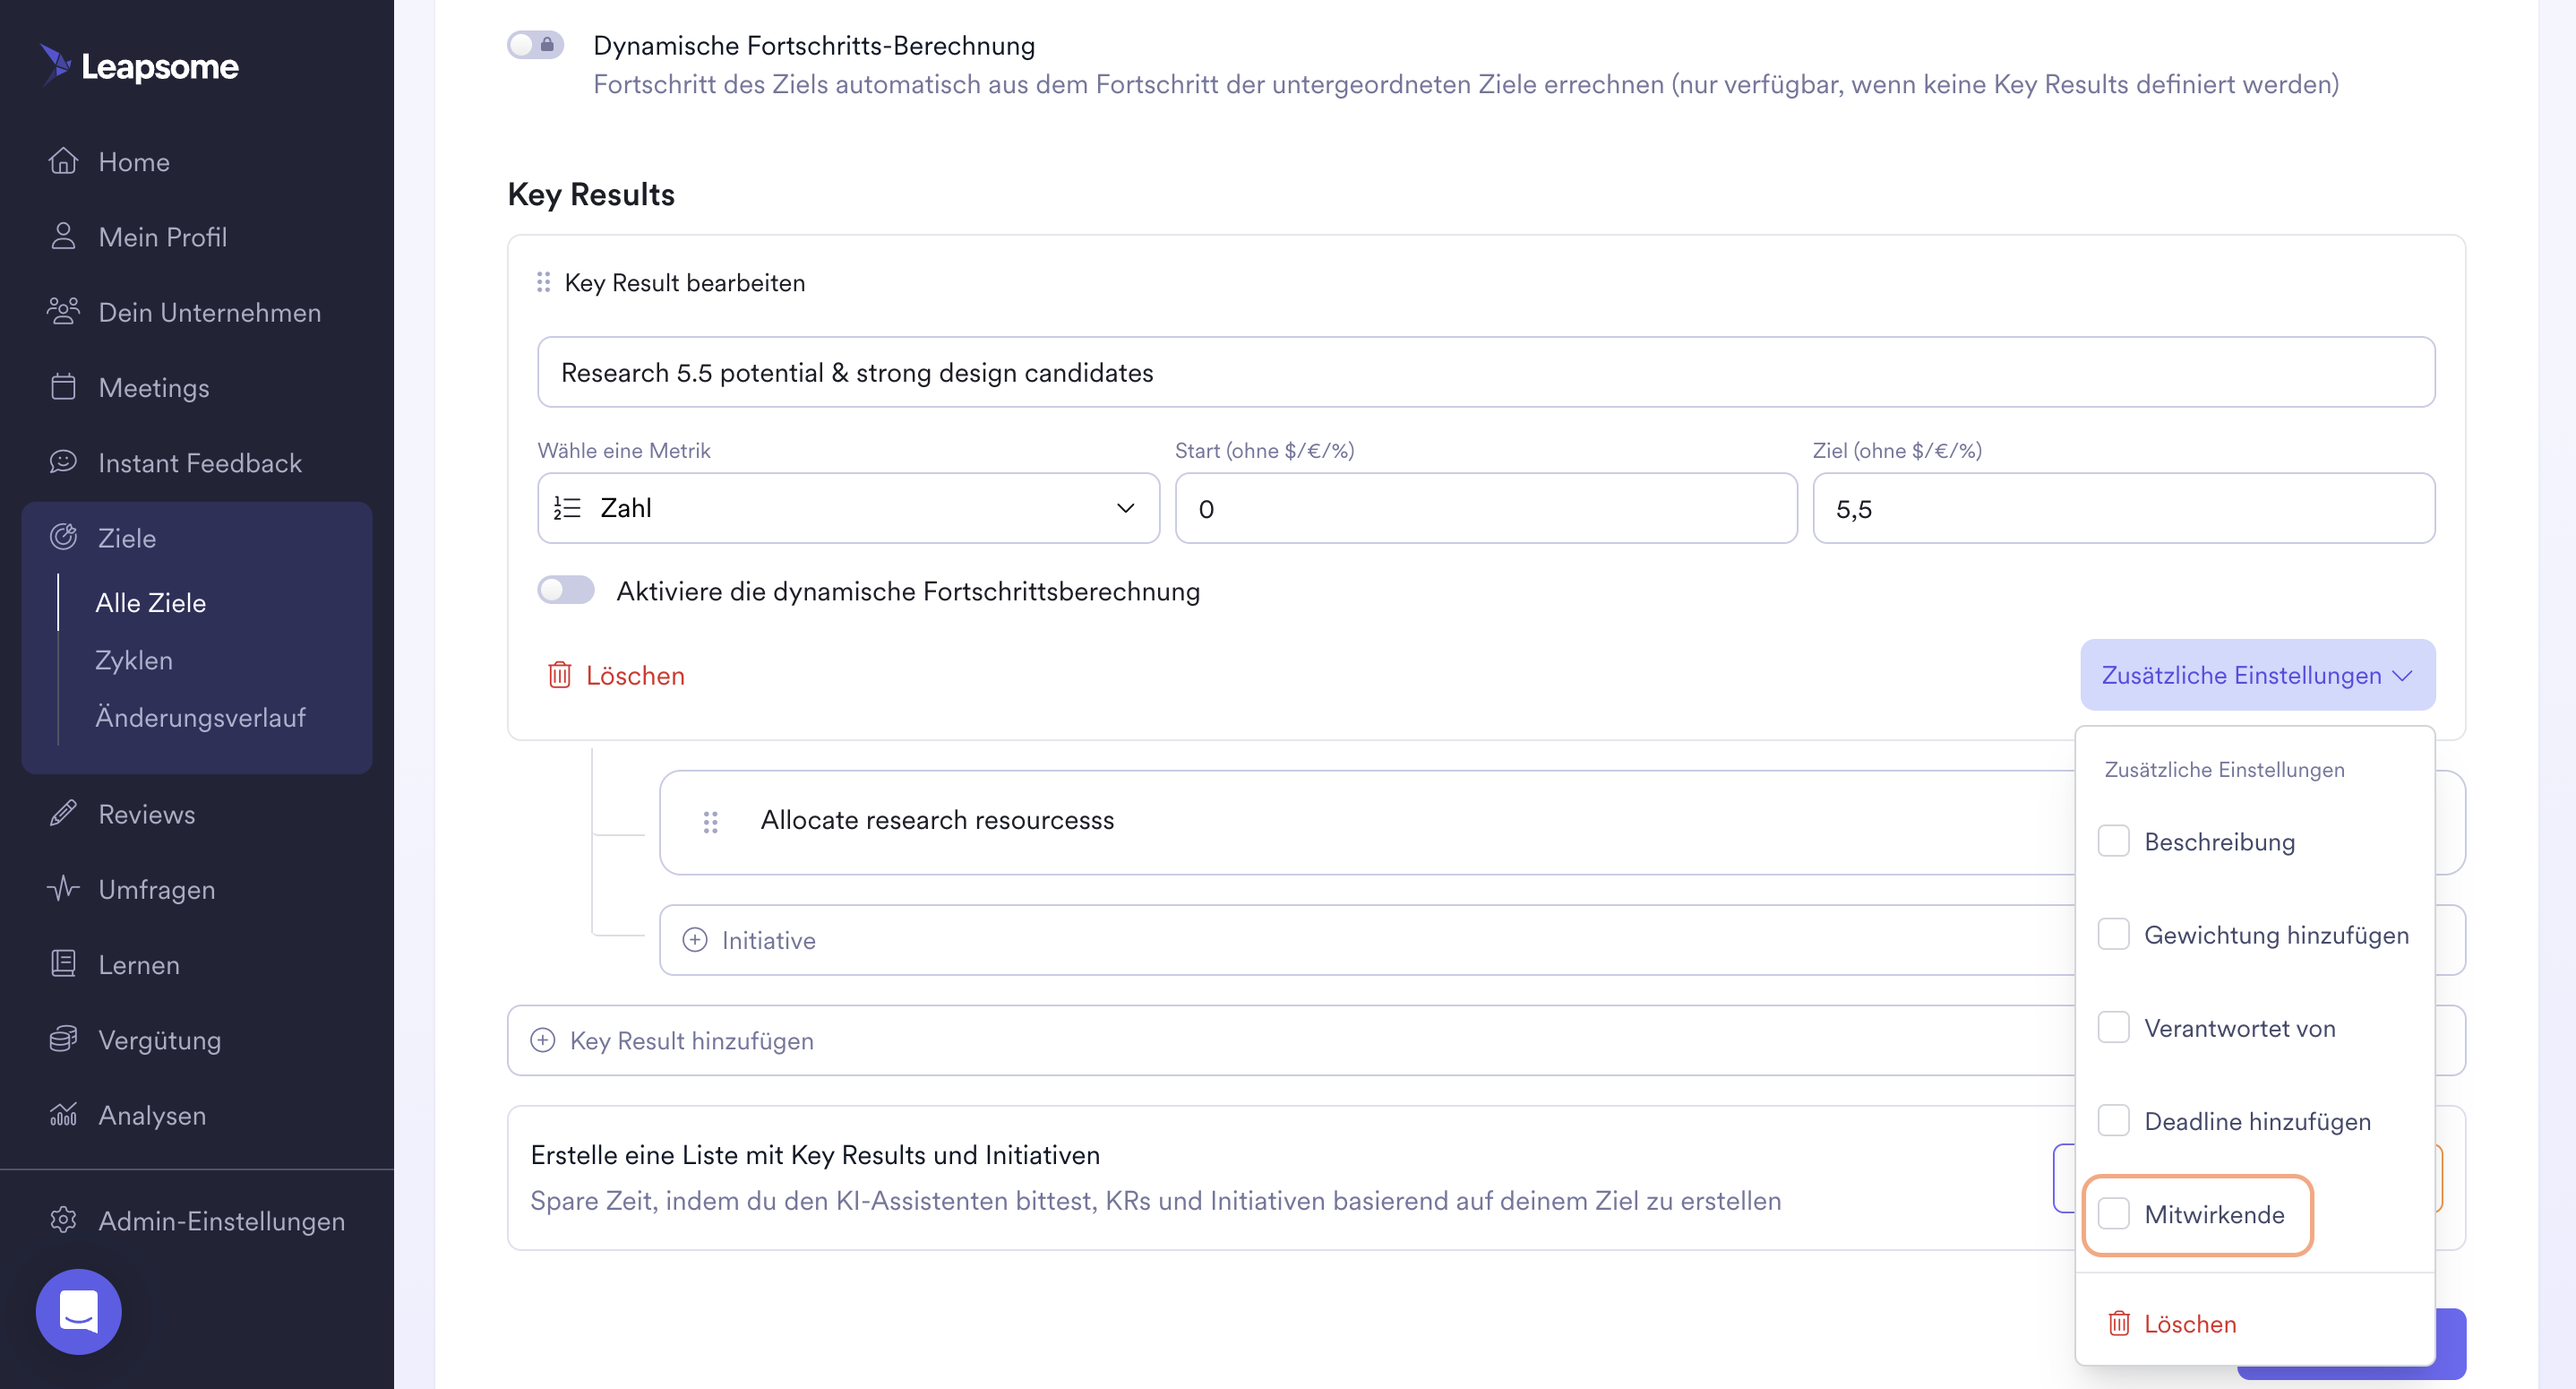
Task: Click Erstelle eine Liste mit Key Results text
Action: [814, 1154]
